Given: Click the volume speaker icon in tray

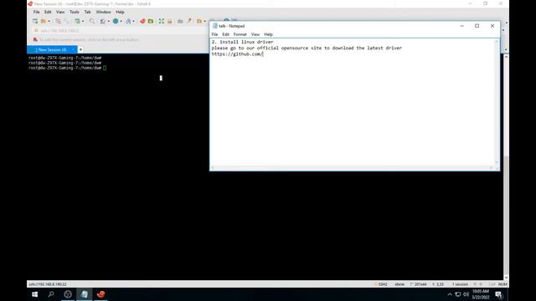Looking at the screenshot, I should (466, 294).
